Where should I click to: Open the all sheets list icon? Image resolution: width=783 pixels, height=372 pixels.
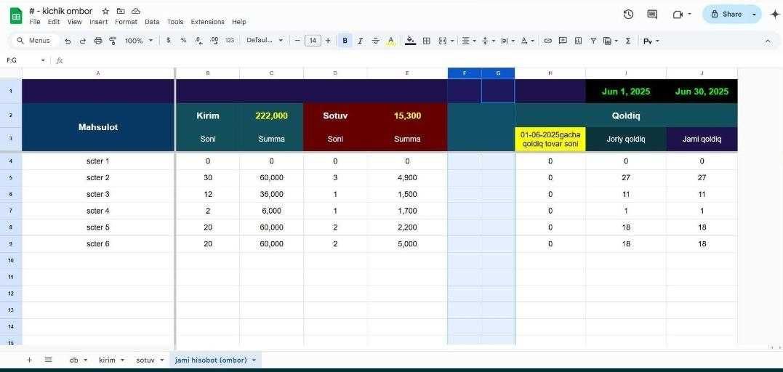48,360
